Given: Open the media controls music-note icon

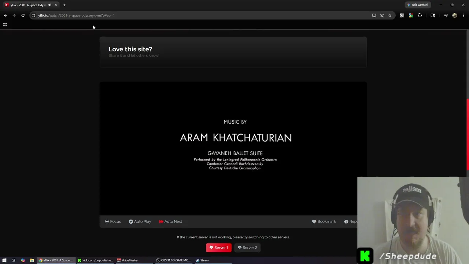Looking at the screenshot, I should tap(446, 15).
